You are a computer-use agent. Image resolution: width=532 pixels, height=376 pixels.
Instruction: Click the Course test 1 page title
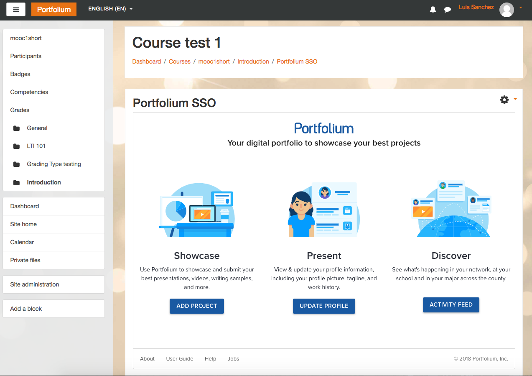[x=177, y=43]
